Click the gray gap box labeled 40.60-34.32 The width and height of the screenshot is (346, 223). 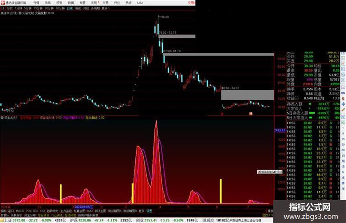click(248, 95)
